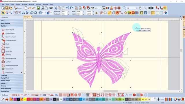Open the measurement units U.S. dropdown
The width and height of the screenshot is (185, 104).
coord(100,8)
